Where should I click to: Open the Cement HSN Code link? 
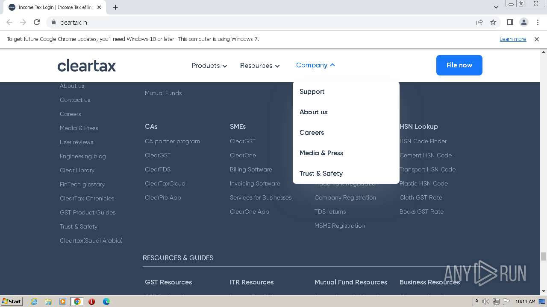[x=426, y=155]
